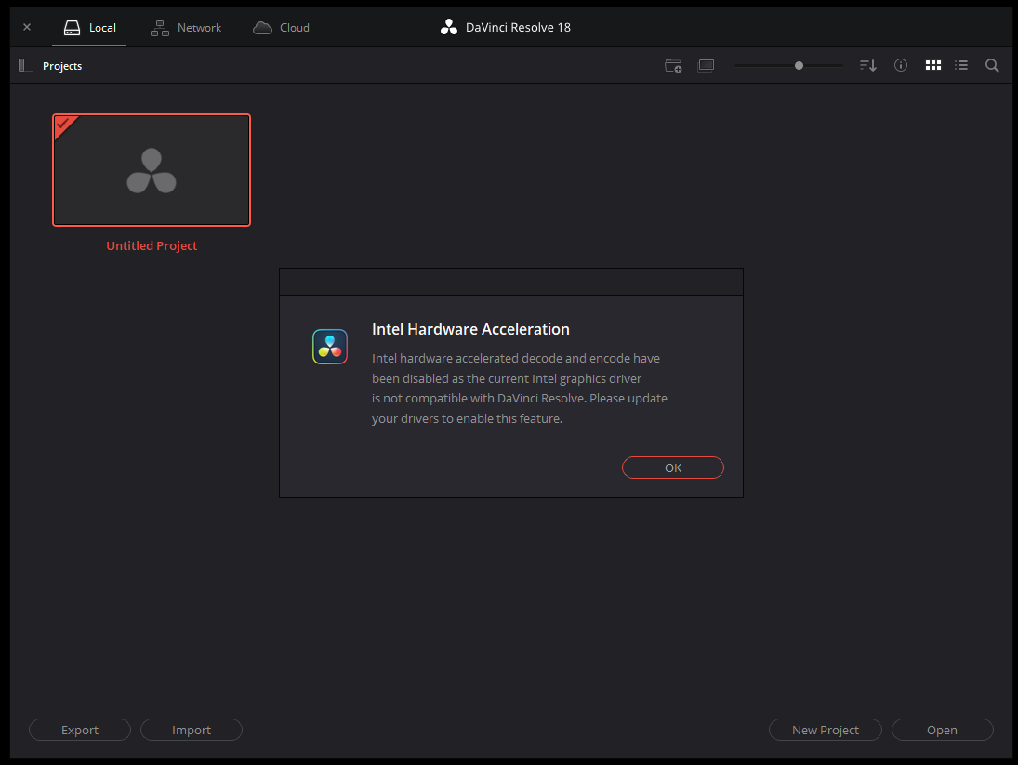Switch to the Cloud tab

[x=281, y=27]
